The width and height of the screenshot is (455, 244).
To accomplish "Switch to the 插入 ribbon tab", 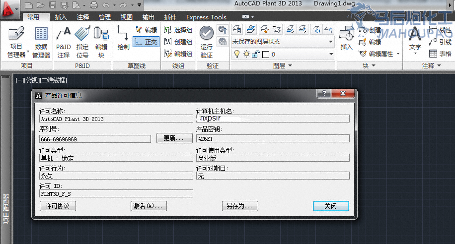I will click(61, 17).
